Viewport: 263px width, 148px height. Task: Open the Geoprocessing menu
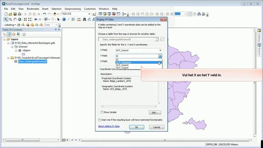(x=73, y=9)
